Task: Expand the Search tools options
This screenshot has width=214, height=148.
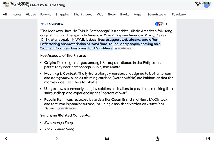Action: [x=157, y=15]
